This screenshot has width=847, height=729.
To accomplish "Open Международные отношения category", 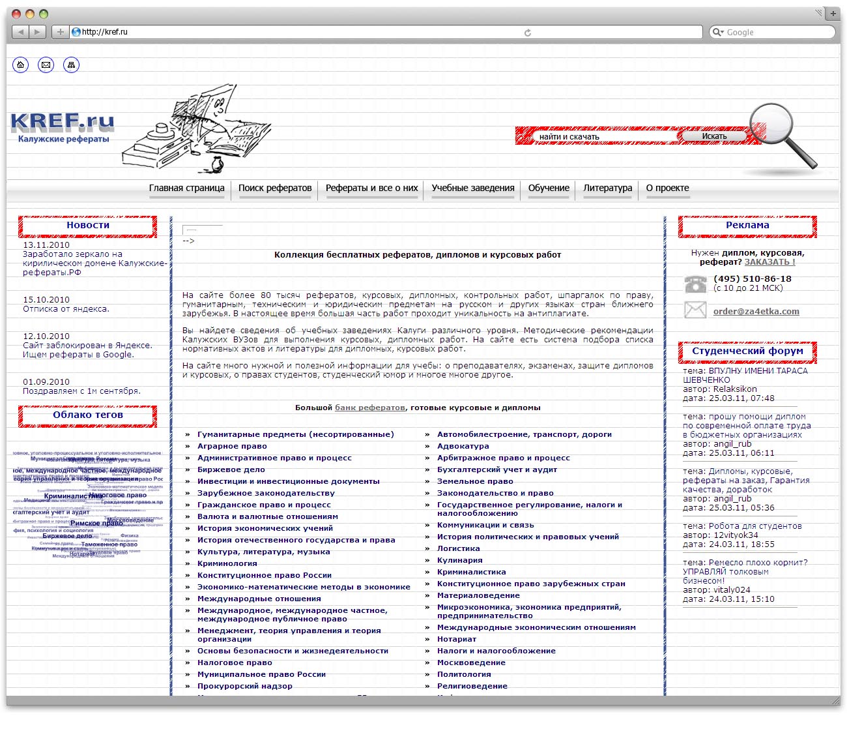I will click(x=259, y=599).
